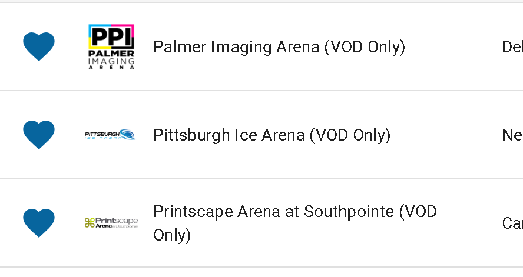Image resolution: width=523 pixels, height=277 pixels.
Task: Unfavorite Palmer Imaging Arena using its heart icon
Action: coord(39,46)
